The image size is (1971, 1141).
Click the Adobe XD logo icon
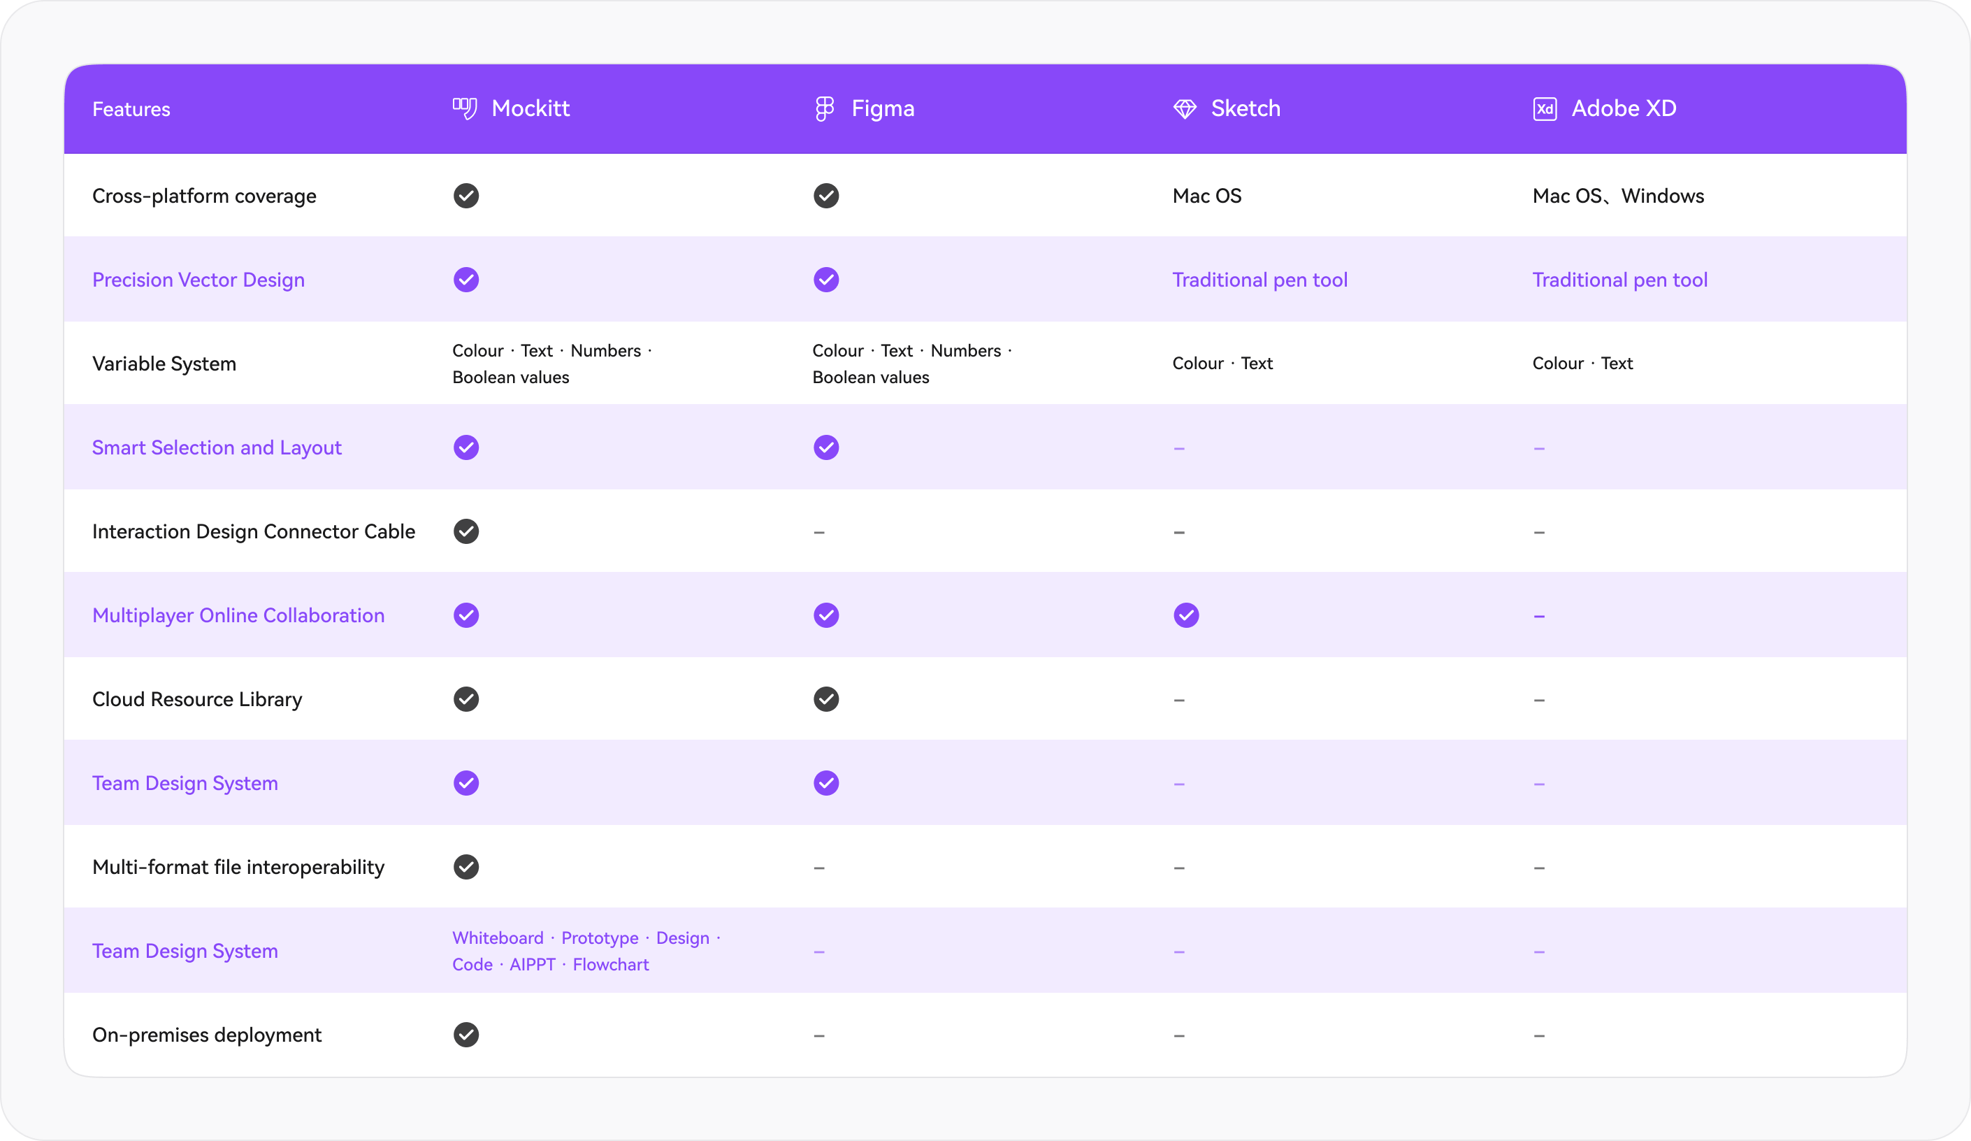tap(1545, 109)
